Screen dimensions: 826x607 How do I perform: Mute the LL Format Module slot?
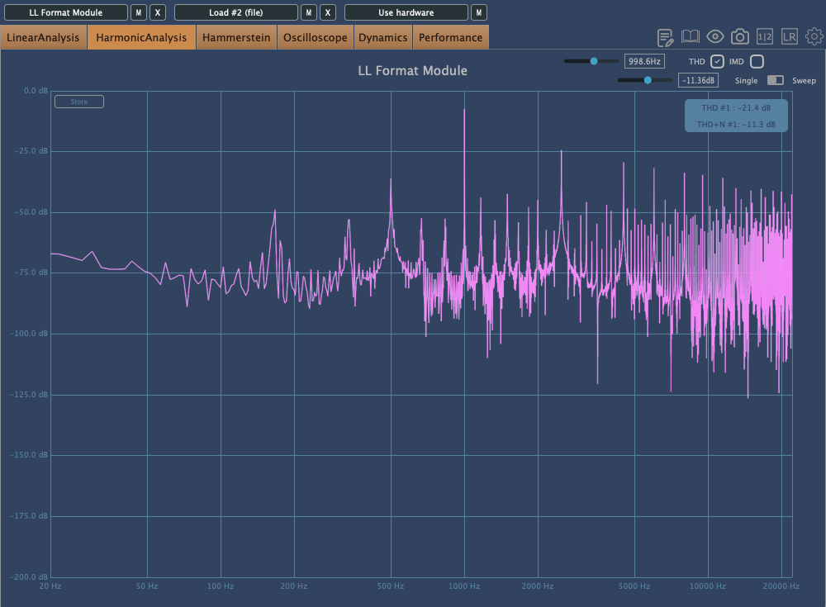tap(139, 12)
